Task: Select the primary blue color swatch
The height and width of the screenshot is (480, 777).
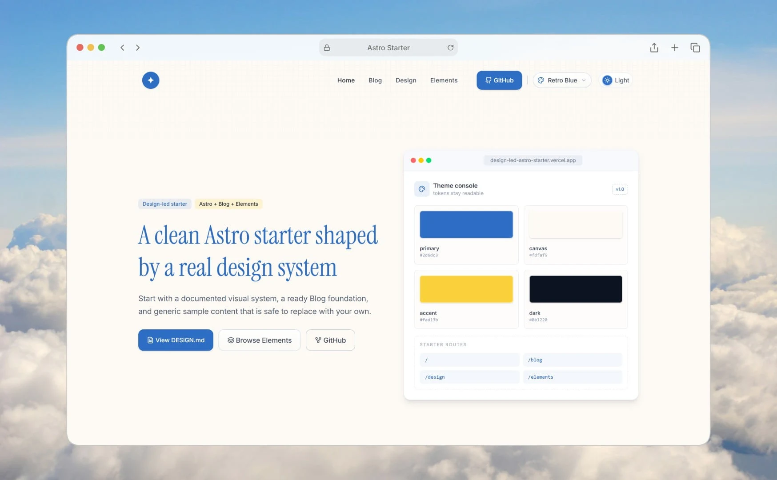Action: [466, 224]
